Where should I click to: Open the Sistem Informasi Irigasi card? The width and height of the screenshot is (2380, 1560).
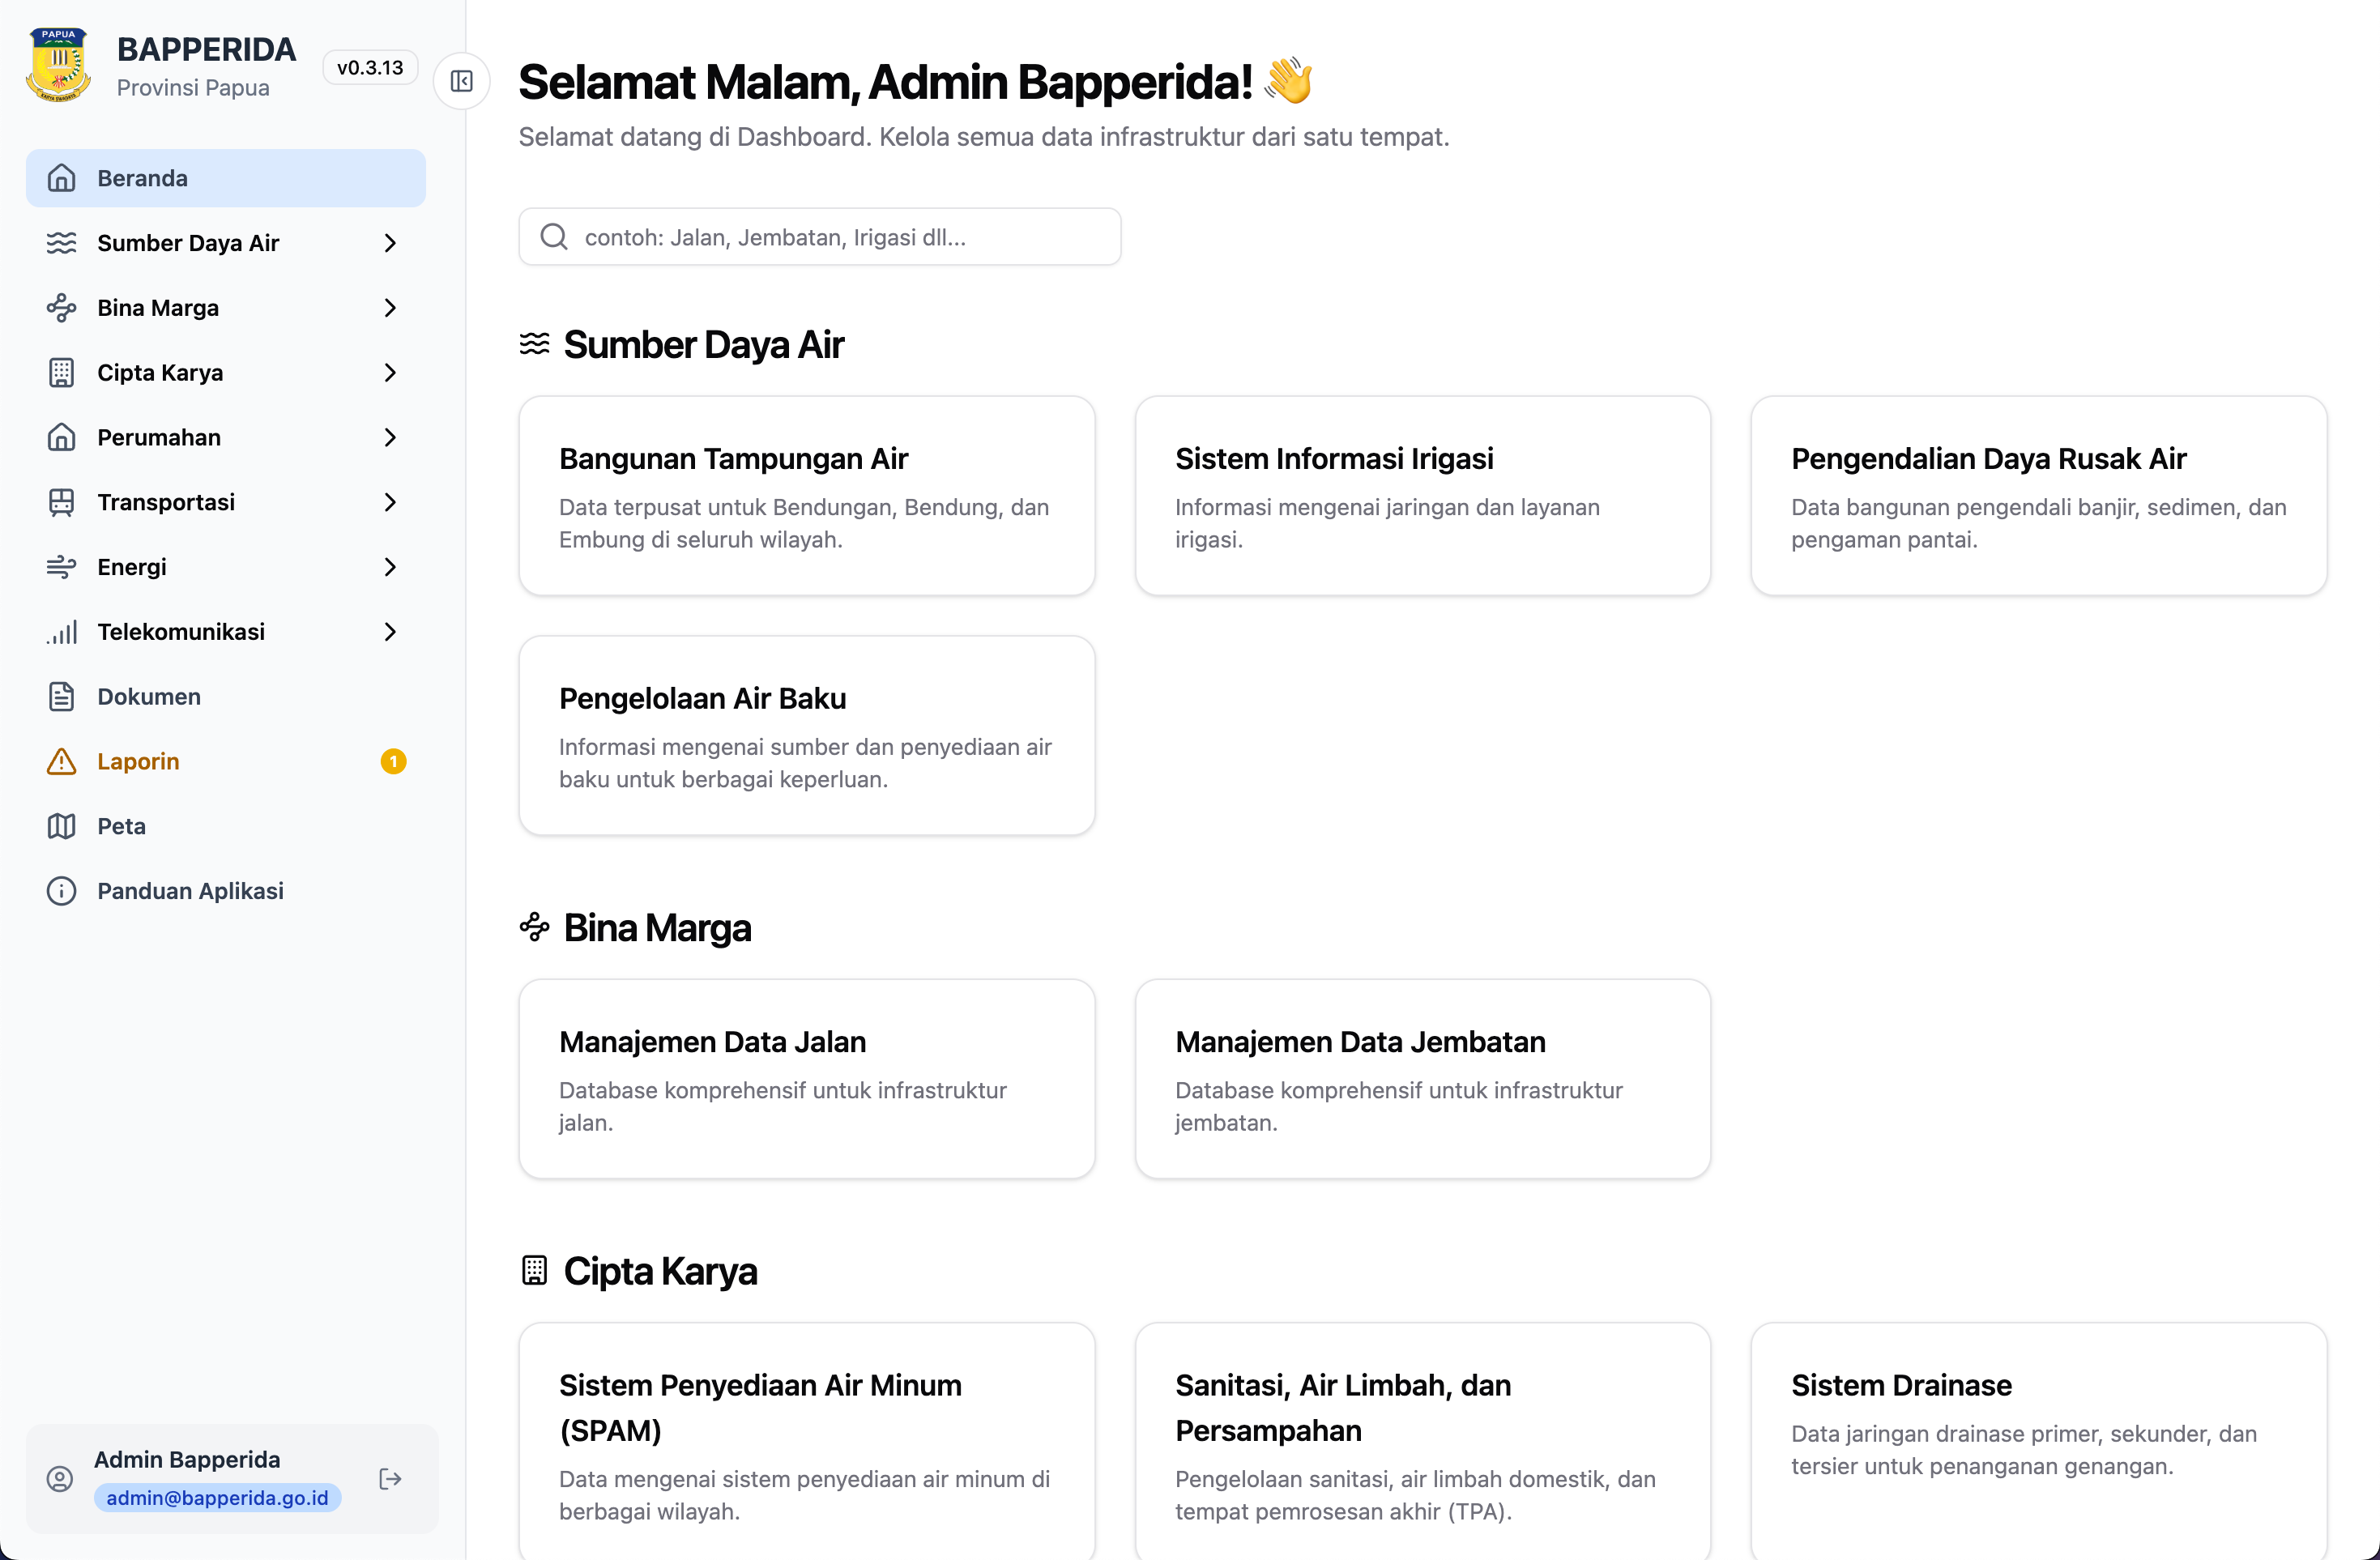coord(1423,496)
